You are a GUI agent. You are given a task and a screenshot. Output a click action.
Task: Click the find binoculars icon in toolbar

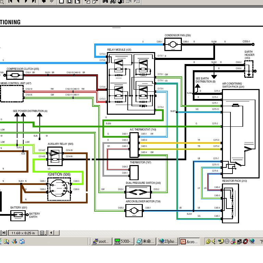click(x=105, y=1)
